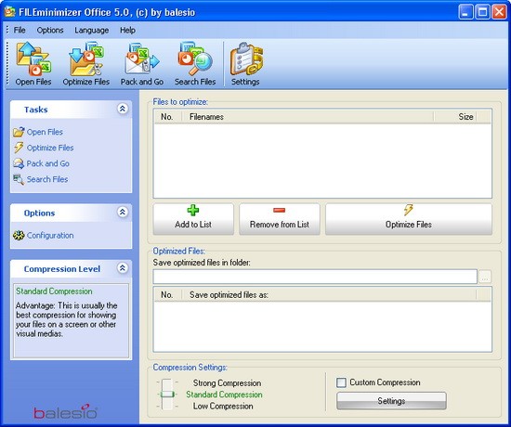The height and width of the screenshot is (427, 511).
Task: Choose Search Files in Tasks panel
Action: pos(47,179)
